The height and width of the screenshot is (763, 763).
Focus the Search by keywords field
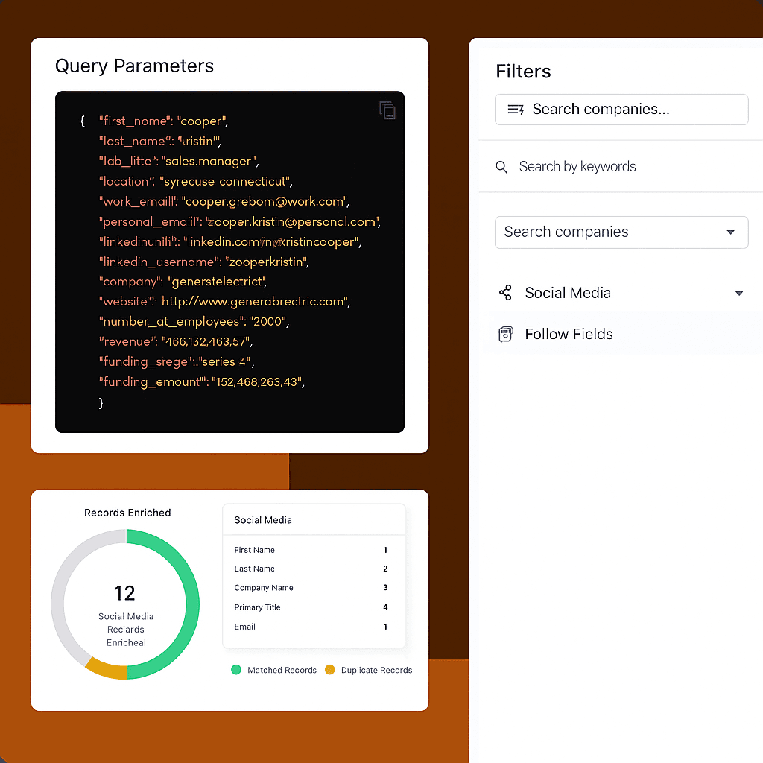click(577, 167)
